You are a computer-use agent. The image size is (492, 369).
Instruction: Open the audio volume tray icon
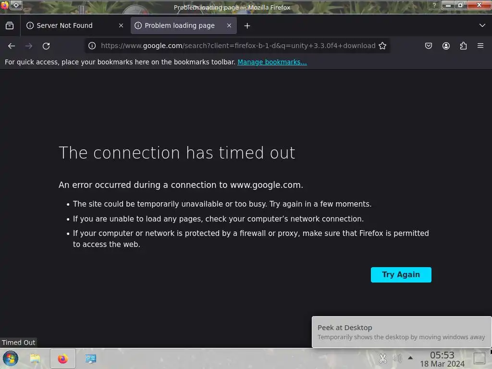pos(397,358)
